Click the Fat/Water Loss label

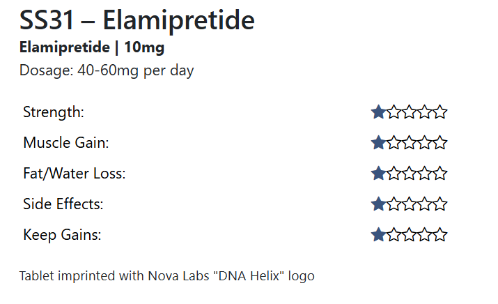(x=74, y=173)
